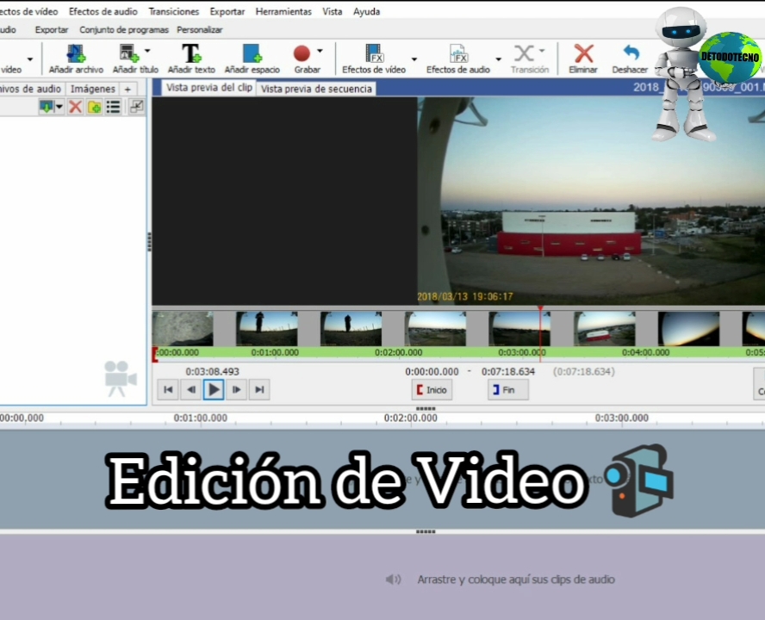Switch to Vista previa de secuencia tab
Image resolution: width=765 pixels, height=620 pixels.
[x=315, y=88]
